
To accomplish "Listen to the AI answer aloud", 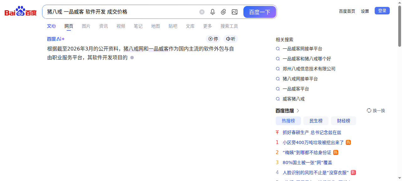I will (231, 39).
